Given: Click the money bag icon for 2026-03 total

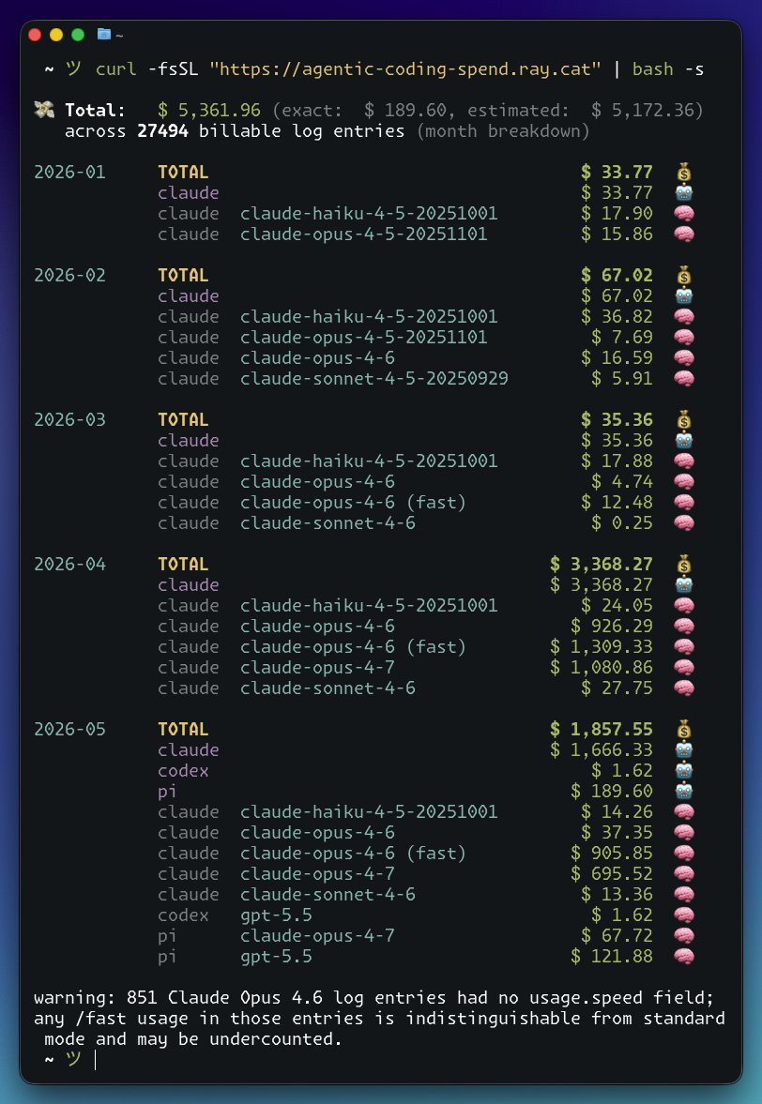Looking at the screenshot, I should pos(684,419).
